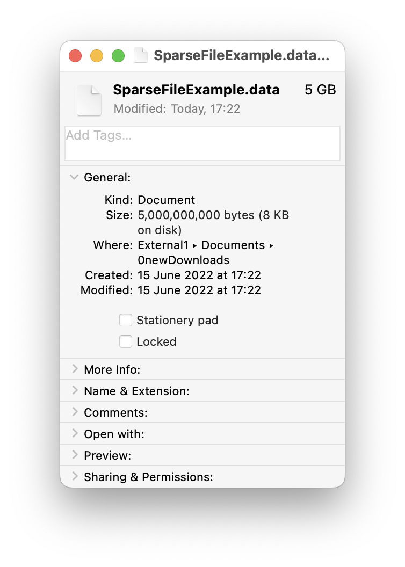Expand Name & Extension details
This screenshot has width=405, height=567.
pos(75,391)
